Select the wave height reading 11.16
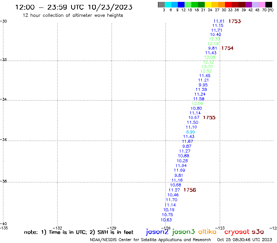 point(177,180)
